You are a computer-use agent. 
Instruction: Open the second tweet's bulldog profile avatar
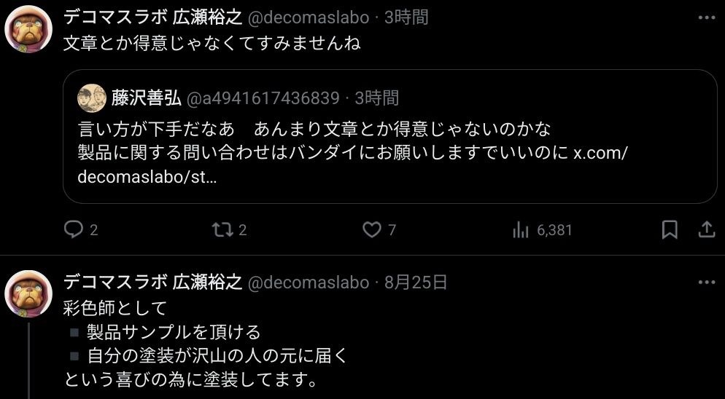click(x=28, y=293)
